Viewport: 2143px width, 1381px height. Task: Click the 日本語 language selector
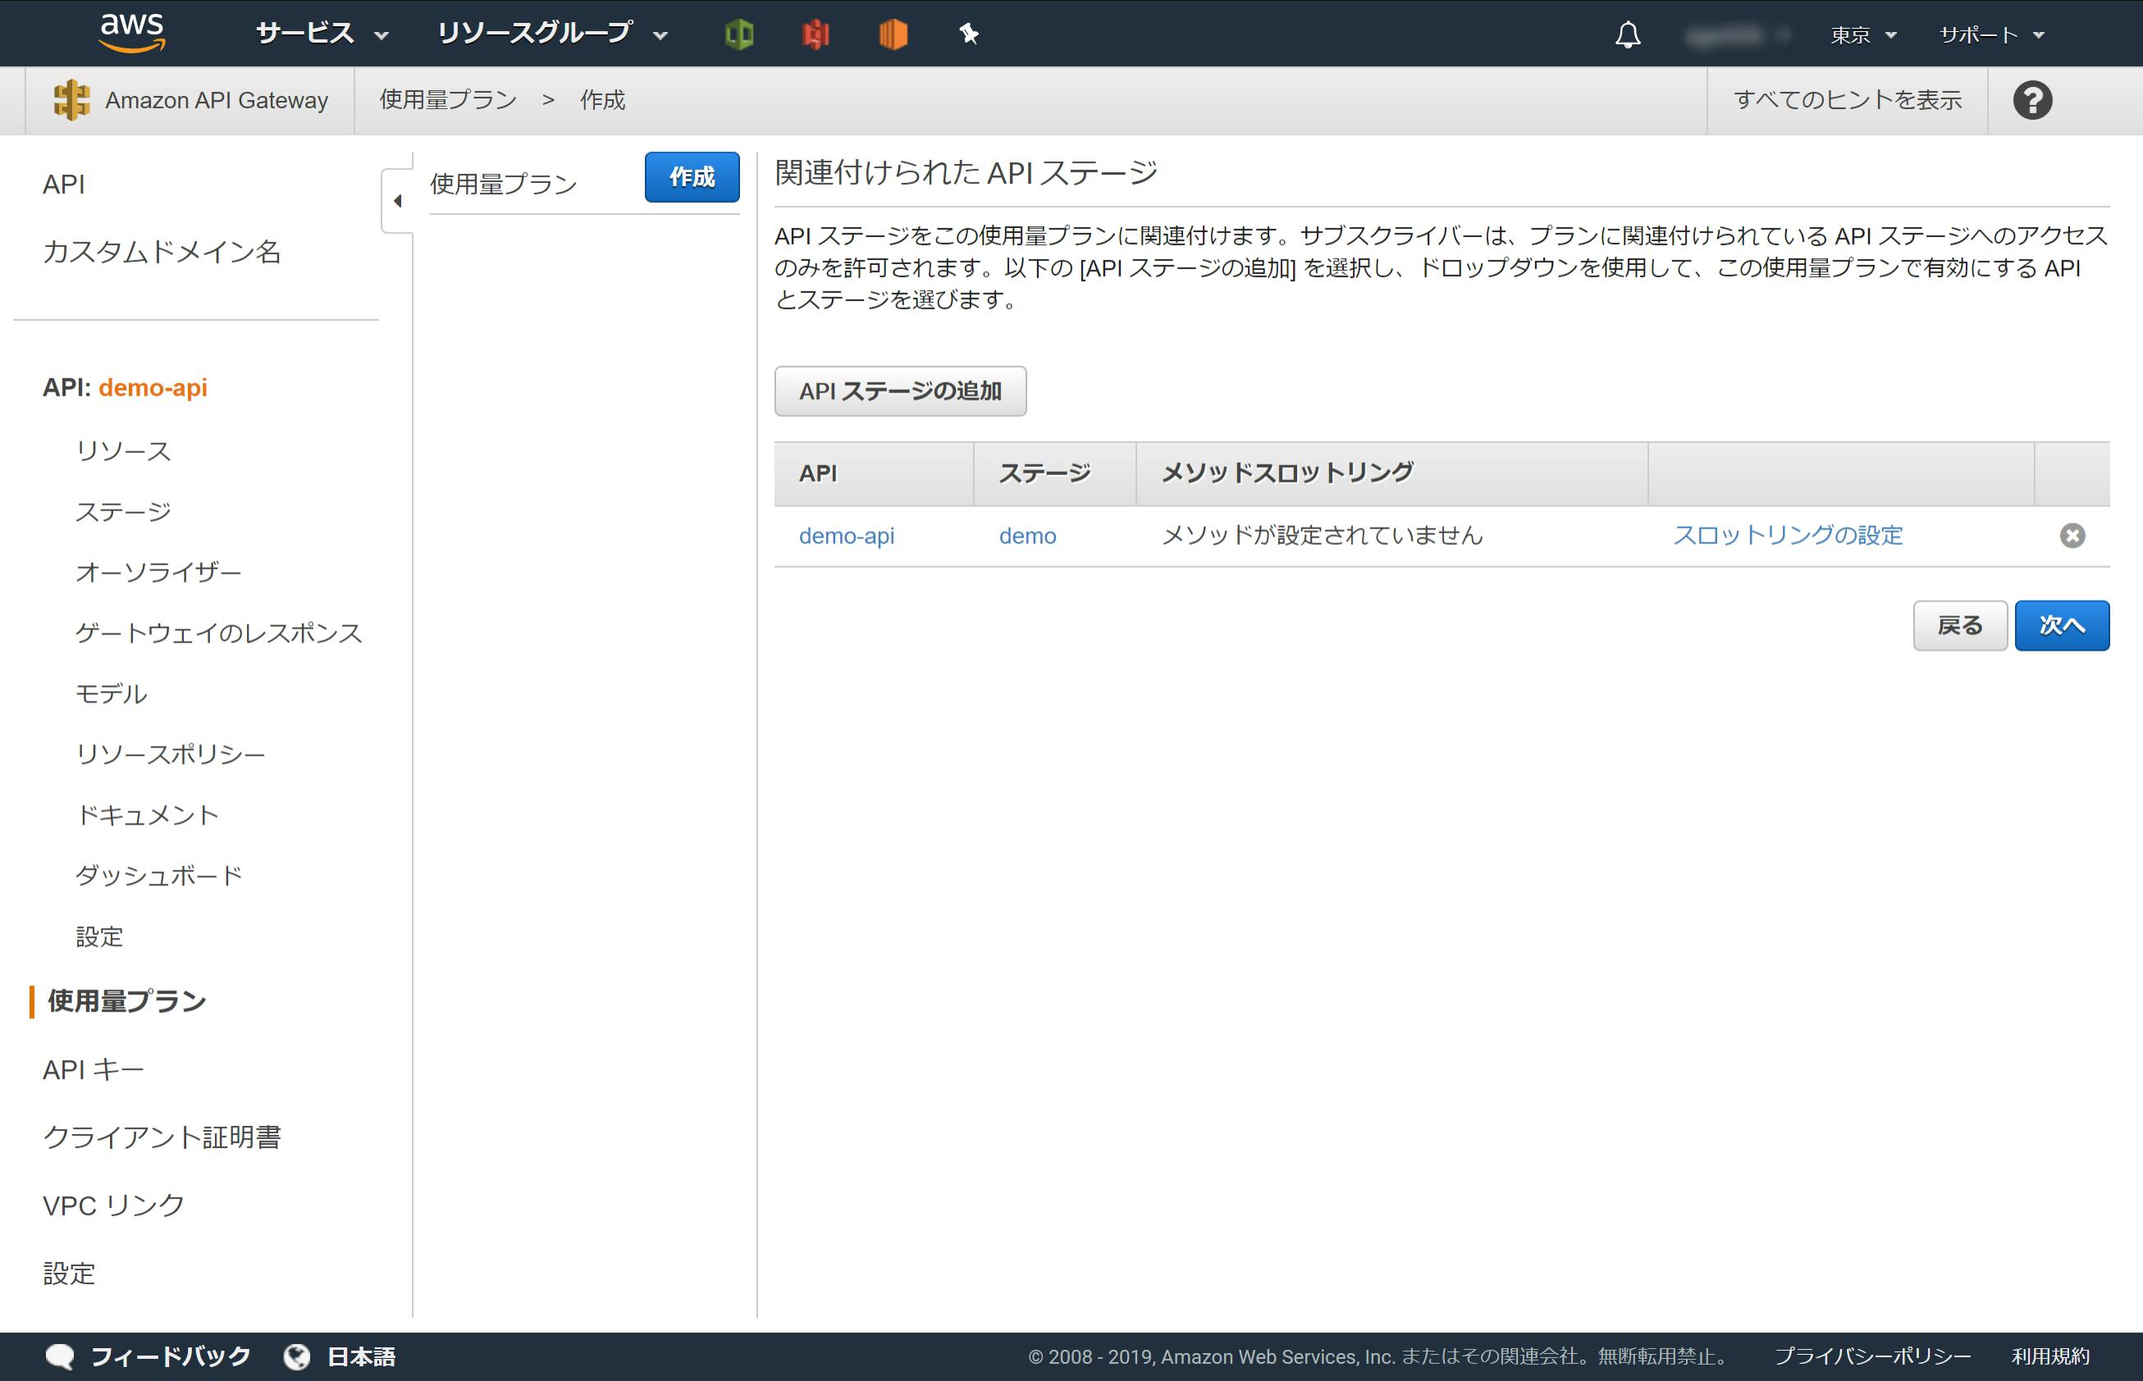click(x=359, y=1356)
